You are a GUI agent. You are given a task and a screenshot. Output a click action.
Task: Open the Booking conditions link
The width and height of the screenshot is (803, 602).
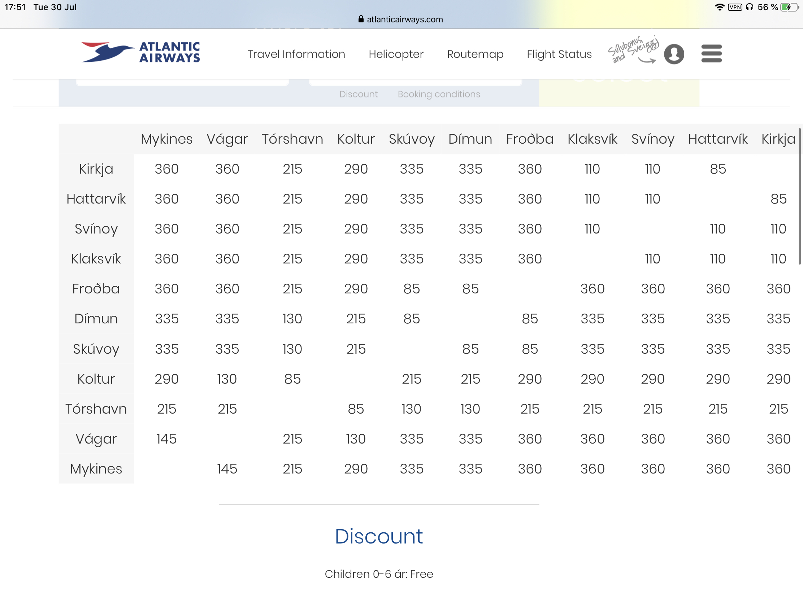point(439,94)
